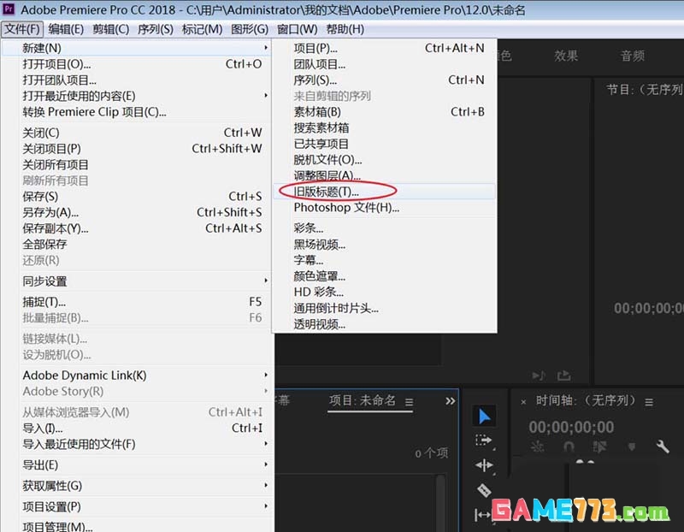
Task: Choose 全部保存 entry
Action: (x=137, y=245)
